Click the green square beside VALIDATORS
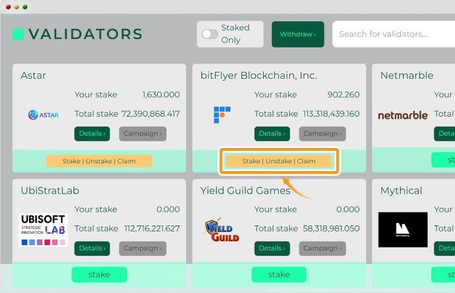Screen dimensions: 455x293 tap(18, 34)
